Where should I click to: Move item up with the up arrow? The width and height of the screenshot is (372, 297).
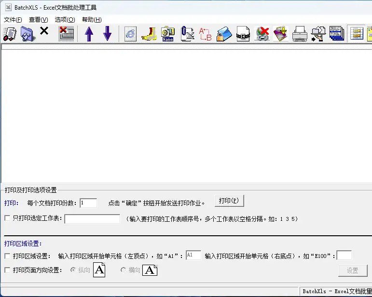pyautogui.click(x=89, y=34)
